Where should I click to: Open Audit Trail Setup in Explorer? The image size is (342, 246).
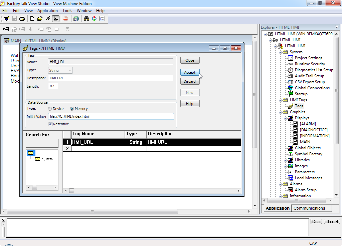click(309, 76)
